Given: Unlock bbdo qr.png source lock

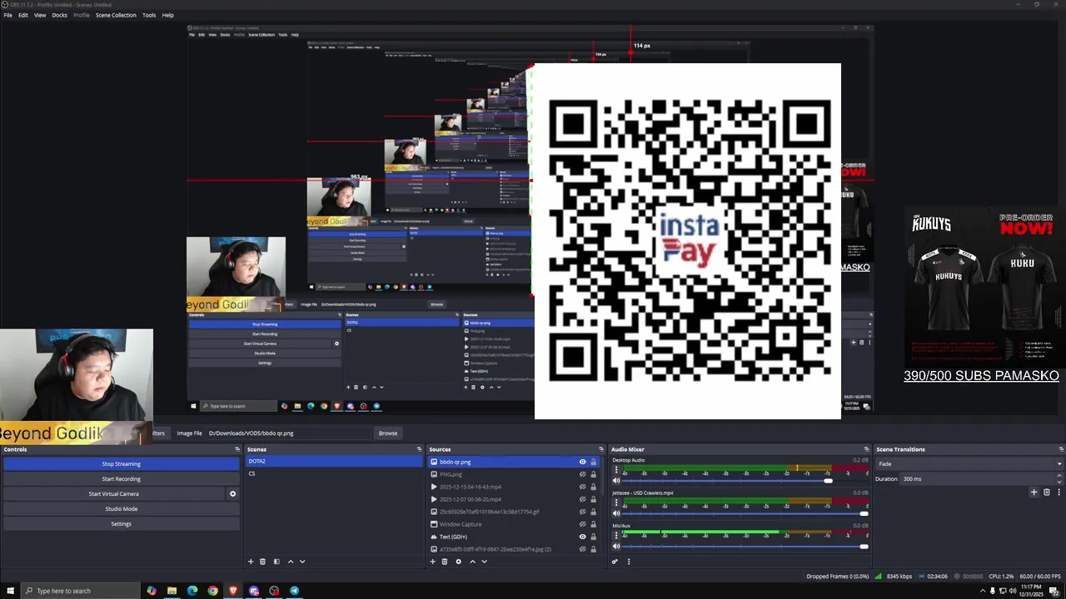Looking at the screenshot, I should (593, 462).
